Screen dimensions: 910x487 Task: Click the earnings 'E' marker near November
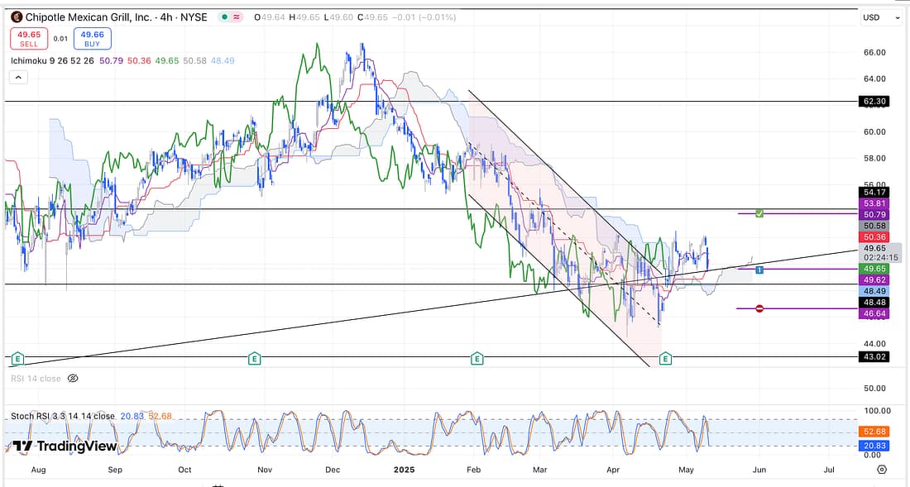pos(254,358)
